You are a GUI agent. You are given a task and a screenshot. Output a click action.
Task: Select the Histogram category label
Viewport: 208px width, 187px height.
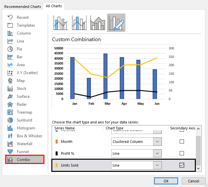click(26, 128)
